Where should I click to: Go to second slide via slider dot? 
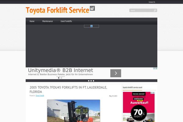click(x=91, y=81)
